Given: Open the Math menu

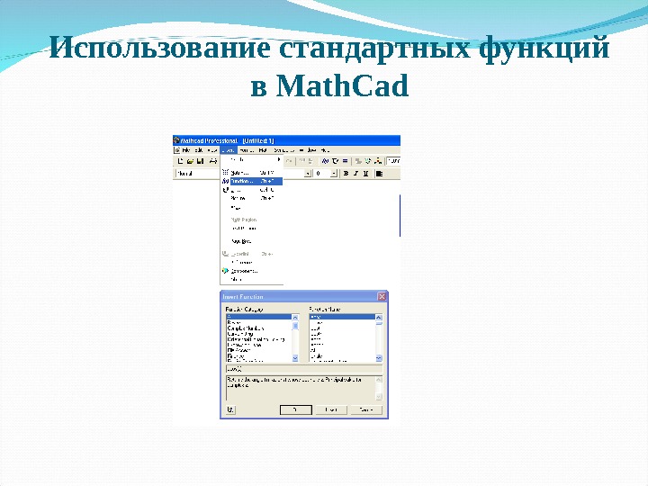Looking at the screenshot, I should (263, 150).
